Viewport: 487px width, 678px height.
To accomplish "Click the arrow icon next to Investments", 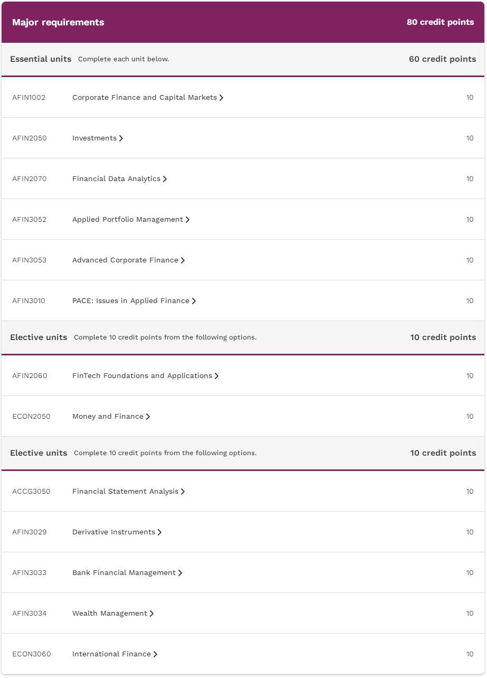I will pos(121,138).
